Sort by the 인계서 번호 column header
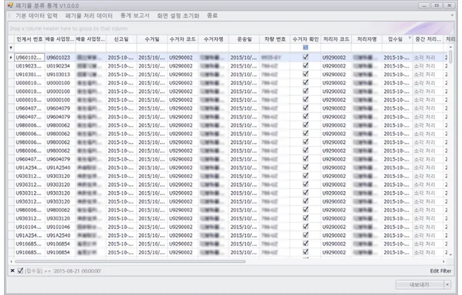This screenshot has width=462, height=295. (x=29, y=39)
